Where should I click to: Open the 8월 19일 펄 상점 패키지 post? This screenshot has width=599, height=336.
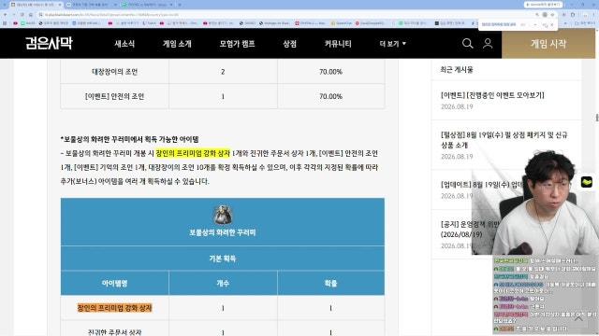tap(504, 140)
